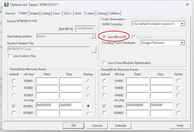
Task: Go to the Utilities tab
Action: [115, 13]
